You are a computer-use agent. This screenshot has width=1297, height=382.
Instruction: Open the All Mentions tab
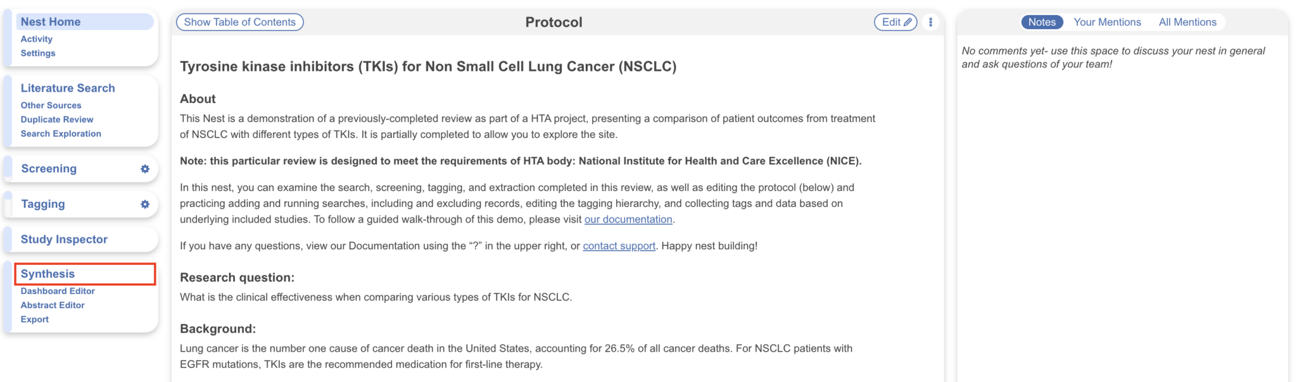[1187, 22]
